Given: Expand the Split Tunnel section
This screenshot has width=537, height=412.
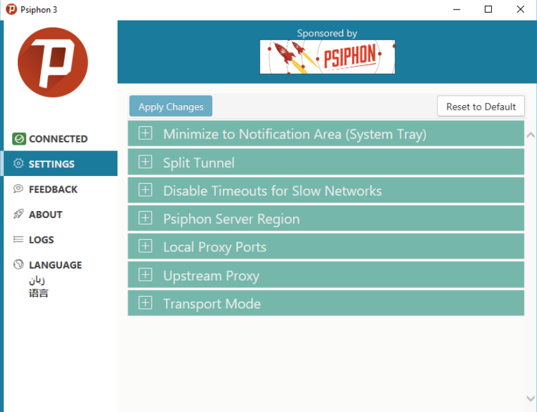Looking at the screenshot, I should (146, 163).
